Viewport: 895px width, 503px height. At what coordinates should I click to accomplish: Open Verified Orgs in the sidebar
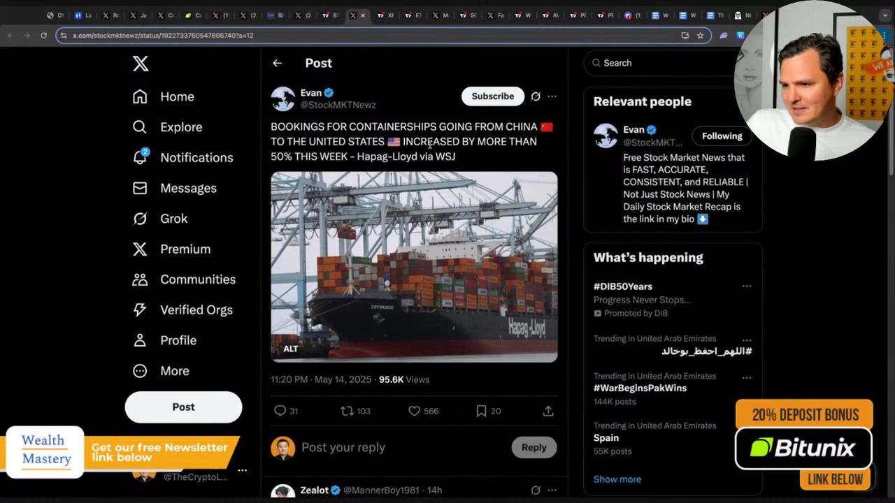182,309
